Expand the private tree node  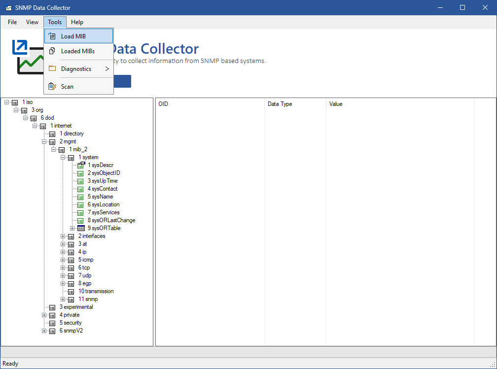tap(44, 315)
